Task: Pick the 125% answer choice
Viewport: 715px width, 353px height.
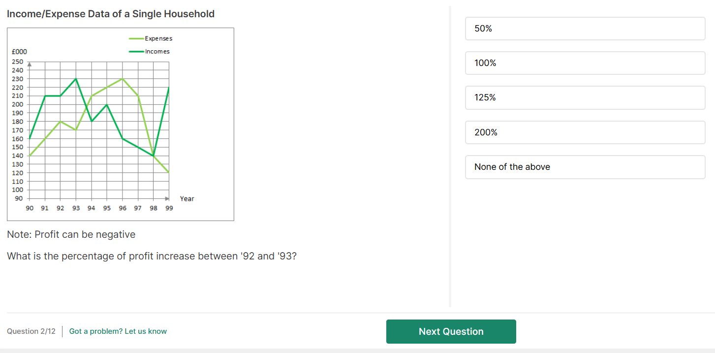Action: pos(585,97)
